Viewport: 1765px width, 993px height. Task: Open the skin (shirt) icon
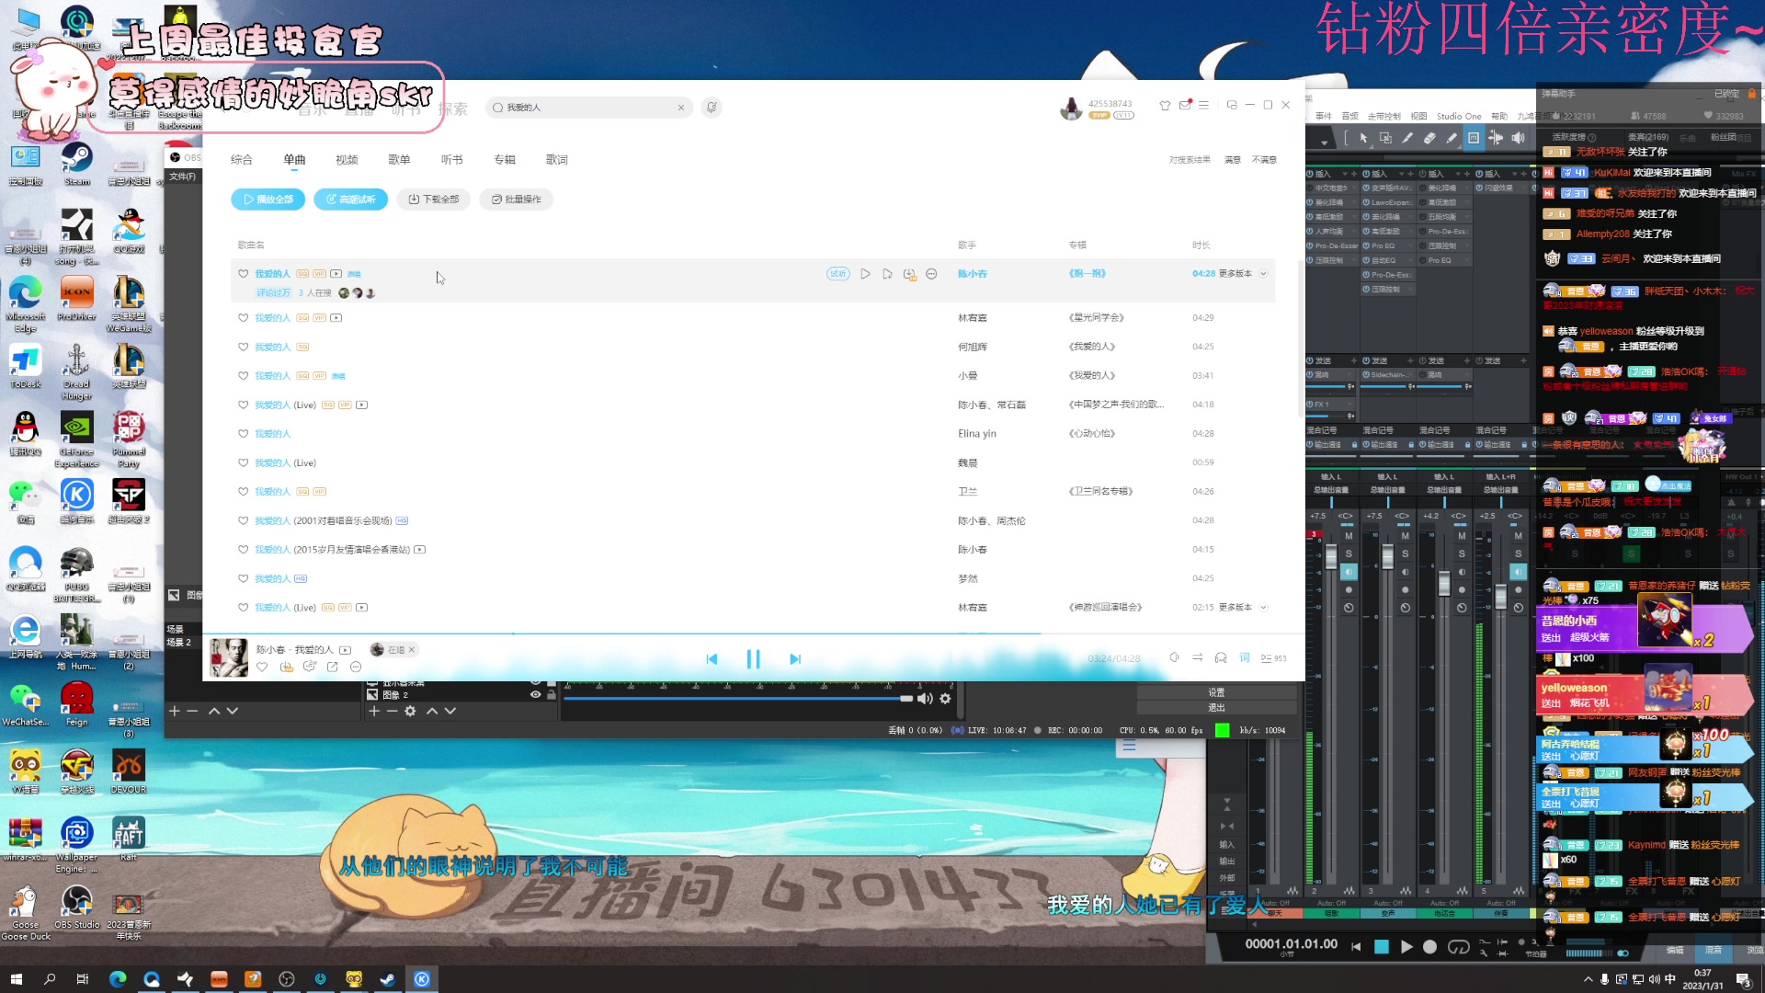[1165, 106]
